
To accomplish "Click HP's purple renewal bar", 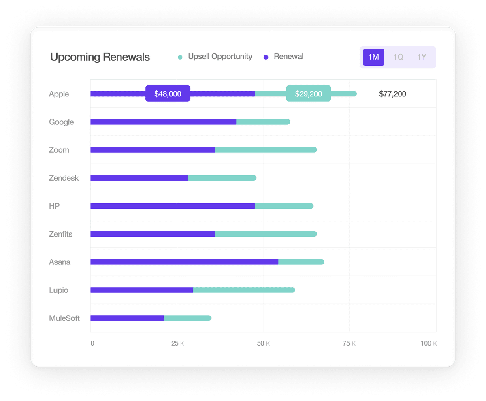I will tap(173, 206).
